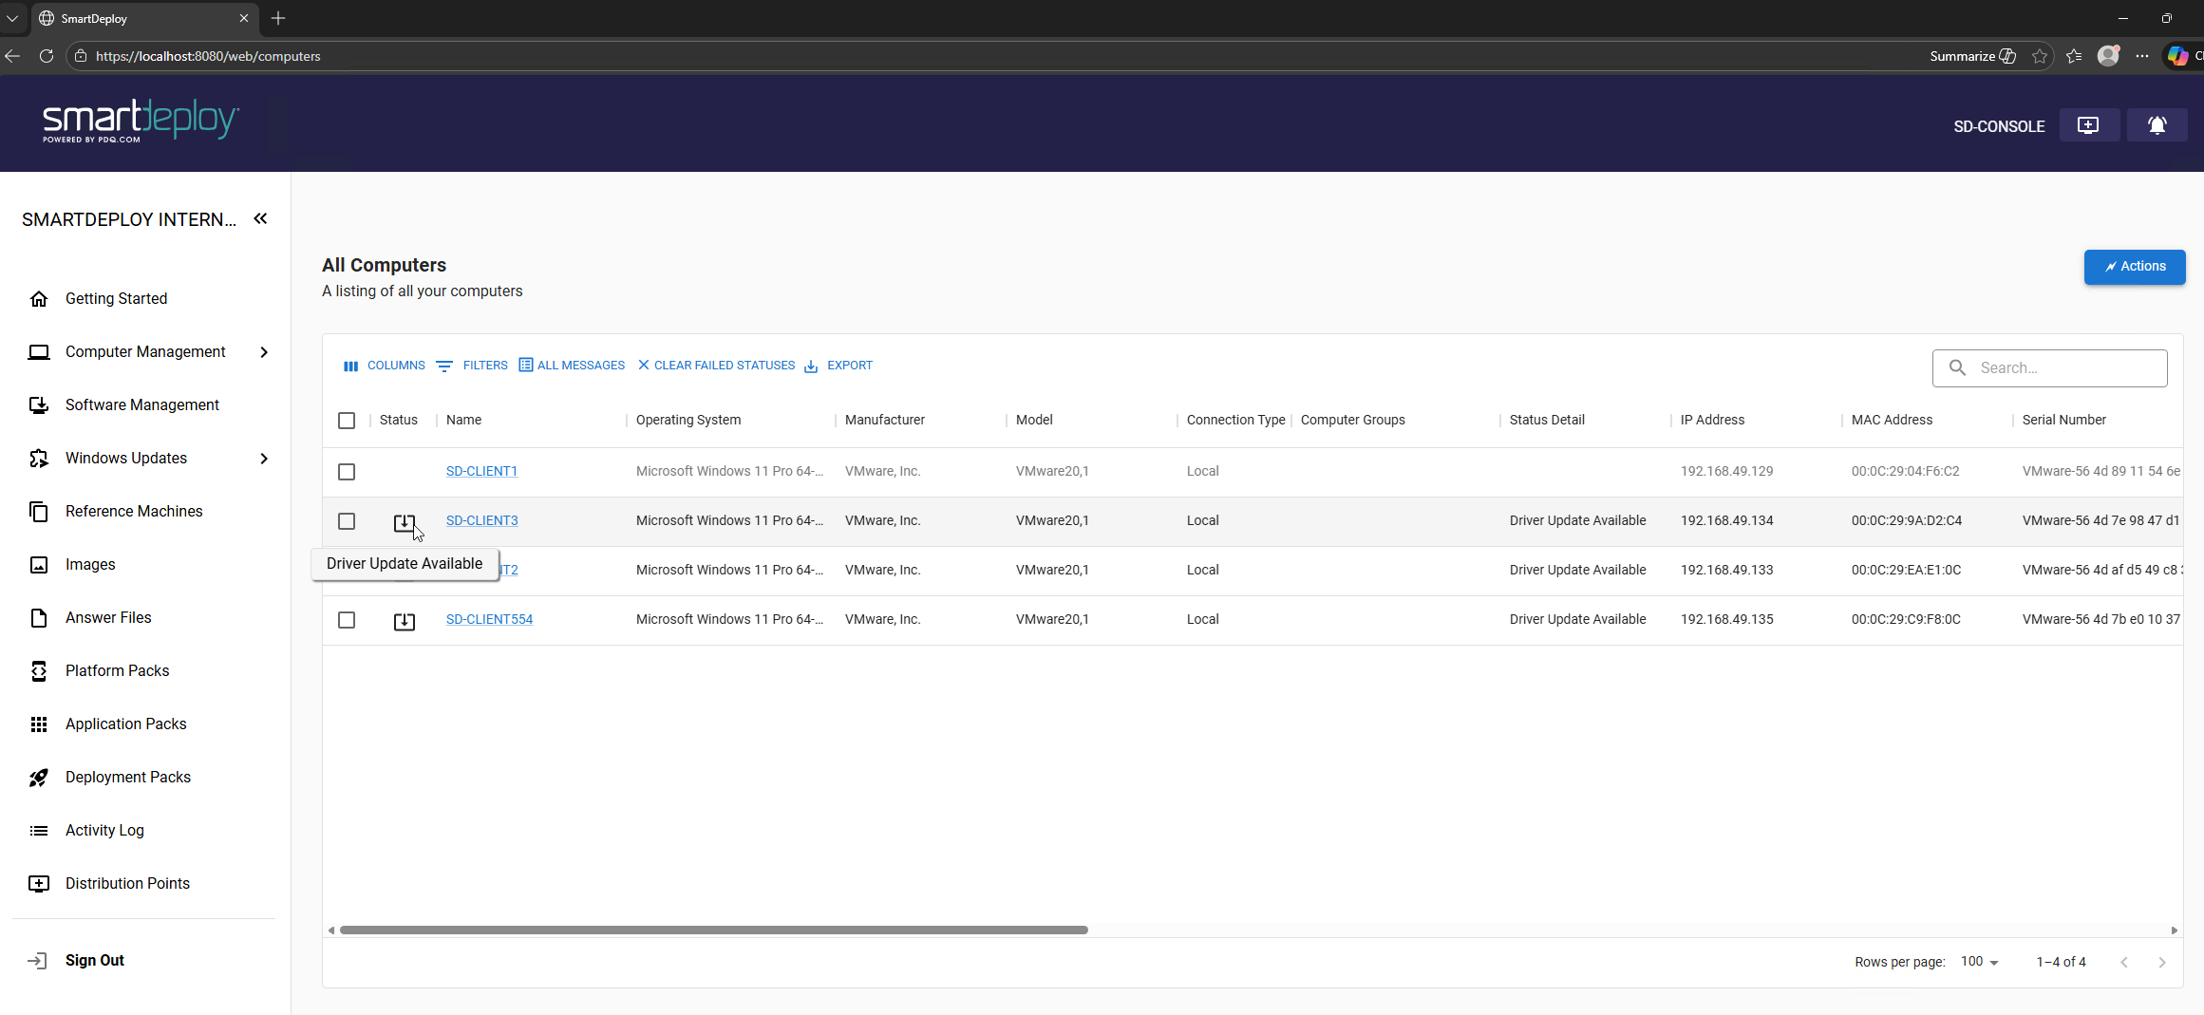The width and height of the screenshot is (2204, 1015).
Task: Select the SD-CLIENT1 row checkbox
Action: (x=347, y=472)
